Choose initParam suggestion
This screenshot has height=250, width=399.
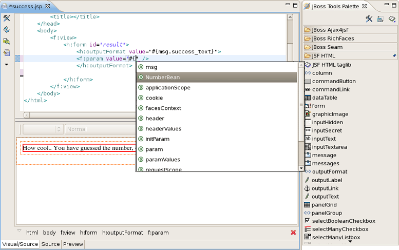[217, 139]
